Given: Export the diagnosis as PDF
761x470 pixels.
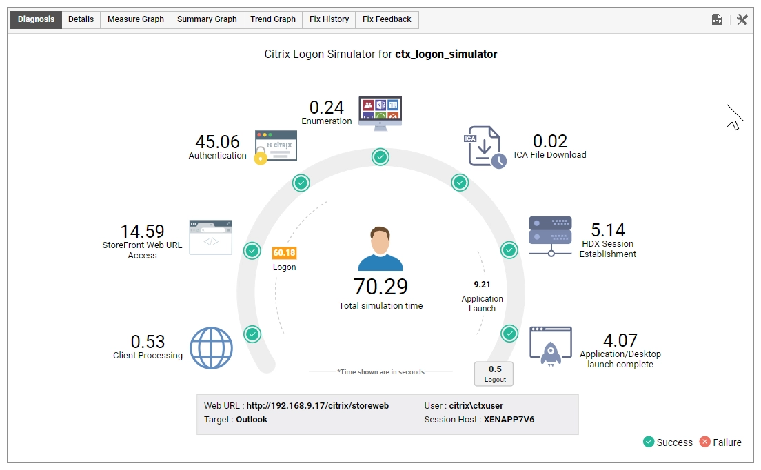Looking at the screenshot, I should pos(716,20).
